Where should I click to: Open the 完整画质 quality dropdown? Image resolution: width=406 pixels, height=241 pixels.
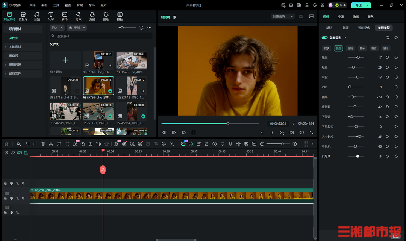[283, 17]
